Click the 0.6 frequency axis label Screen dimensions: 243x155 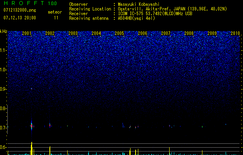tap(3, 147)
